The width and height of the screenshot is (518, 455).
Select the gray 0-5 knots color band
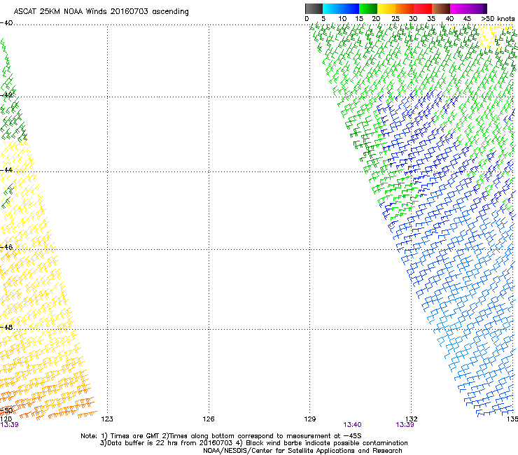[314, 8]
